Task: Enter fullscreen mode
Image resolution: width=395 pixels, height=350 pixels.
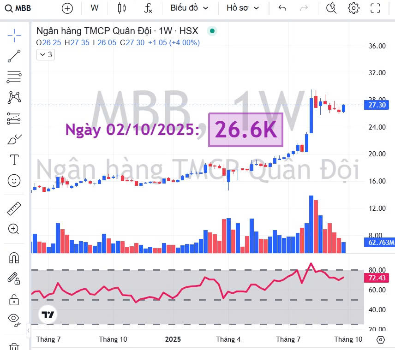Action: tap(375, 8)
